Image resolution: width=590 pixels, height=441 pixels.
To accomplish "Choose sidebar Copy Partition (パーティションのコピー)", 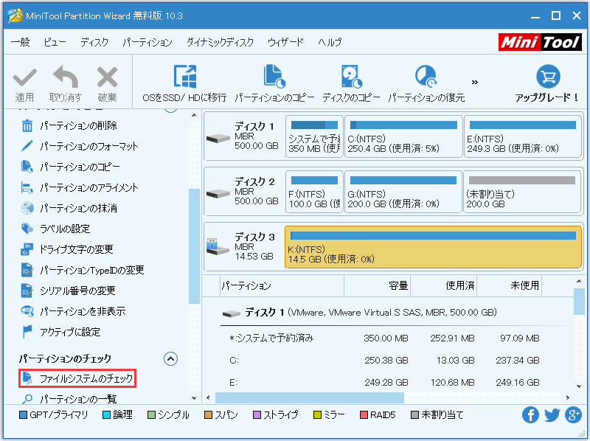I will tap(70, 167).
